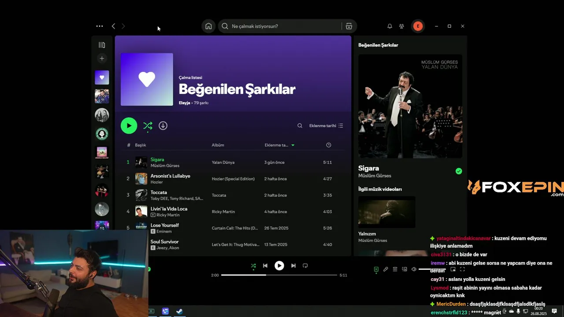Skip to the previous track
The image size is (564, 317).
coord(265,265)
